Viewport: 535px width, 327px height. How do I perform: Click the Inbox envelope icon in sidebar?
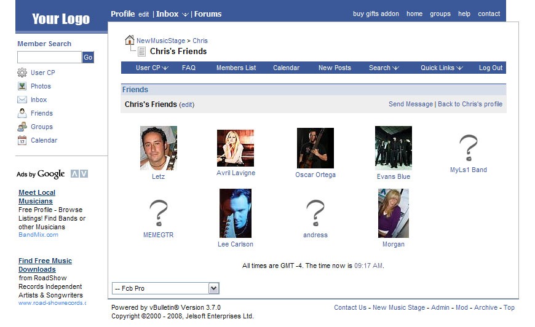coord(22,100)
